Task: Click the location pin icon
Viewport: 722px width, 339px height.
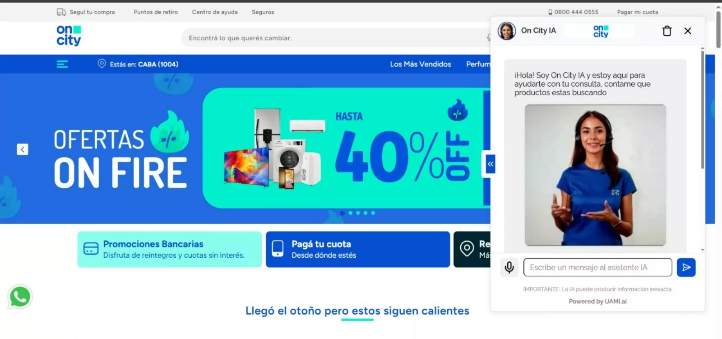Action: (x=102, y=64)
